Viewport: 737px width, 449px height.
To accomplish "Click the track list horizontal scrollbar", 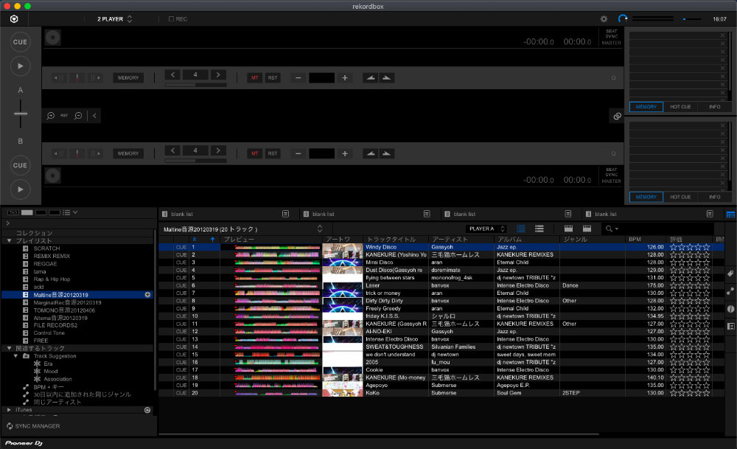I will point(379,434).
